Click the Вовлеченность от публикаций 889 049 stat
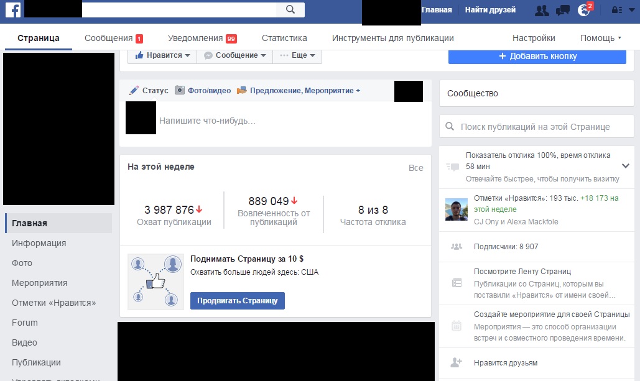640x381 pixels. tap(274, 211)
